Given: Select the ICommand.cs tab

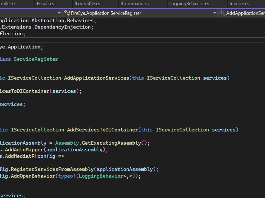Looking at the screenshot, I should point(135,4).
